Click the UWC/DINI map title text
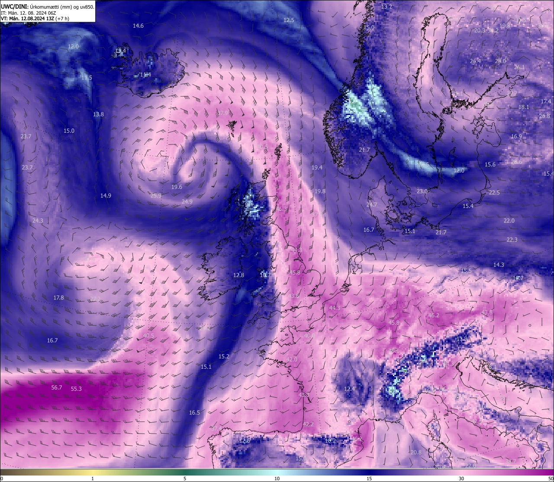This screenshot has height=482, width=554. point(48,7)
